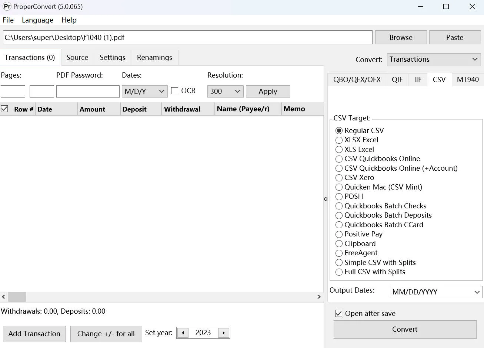Click Add Transaction

pyautogui.click(x=34, y=334)
